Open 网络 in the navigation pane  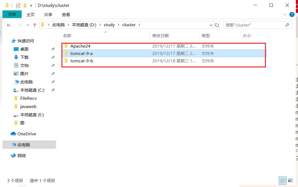click(21, 156)
